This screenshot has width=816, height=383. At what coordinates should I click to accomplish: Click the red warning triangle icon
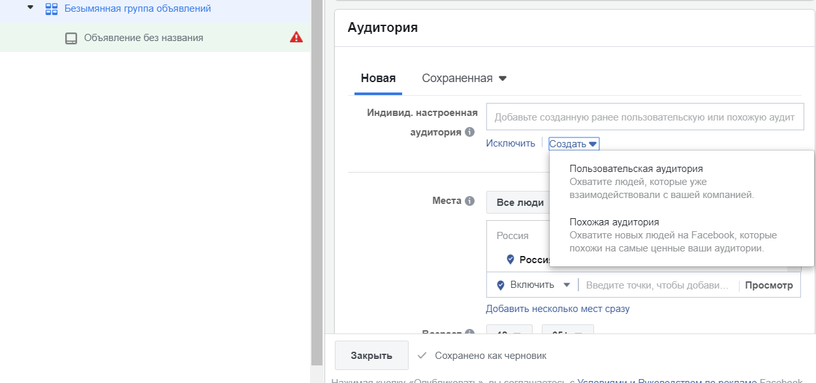point(296,38)
